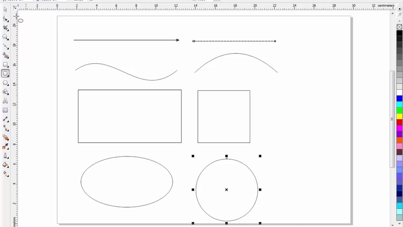The height and width of the screenshot is (227, 403).
Task: Choose the Table tool
Action: [x=5, y=110]
